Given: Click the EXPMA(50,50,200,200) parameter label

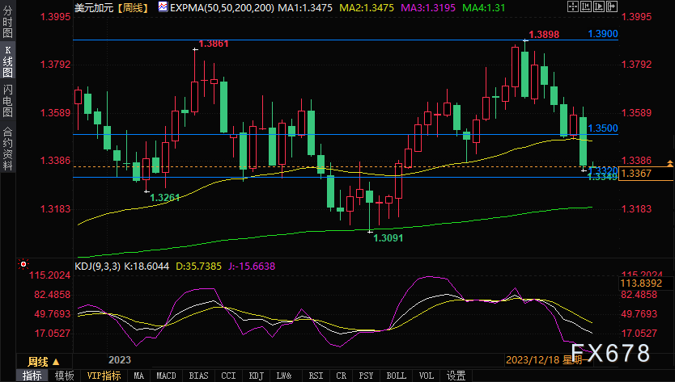Looking at the screenshot, I should point(222,8).
